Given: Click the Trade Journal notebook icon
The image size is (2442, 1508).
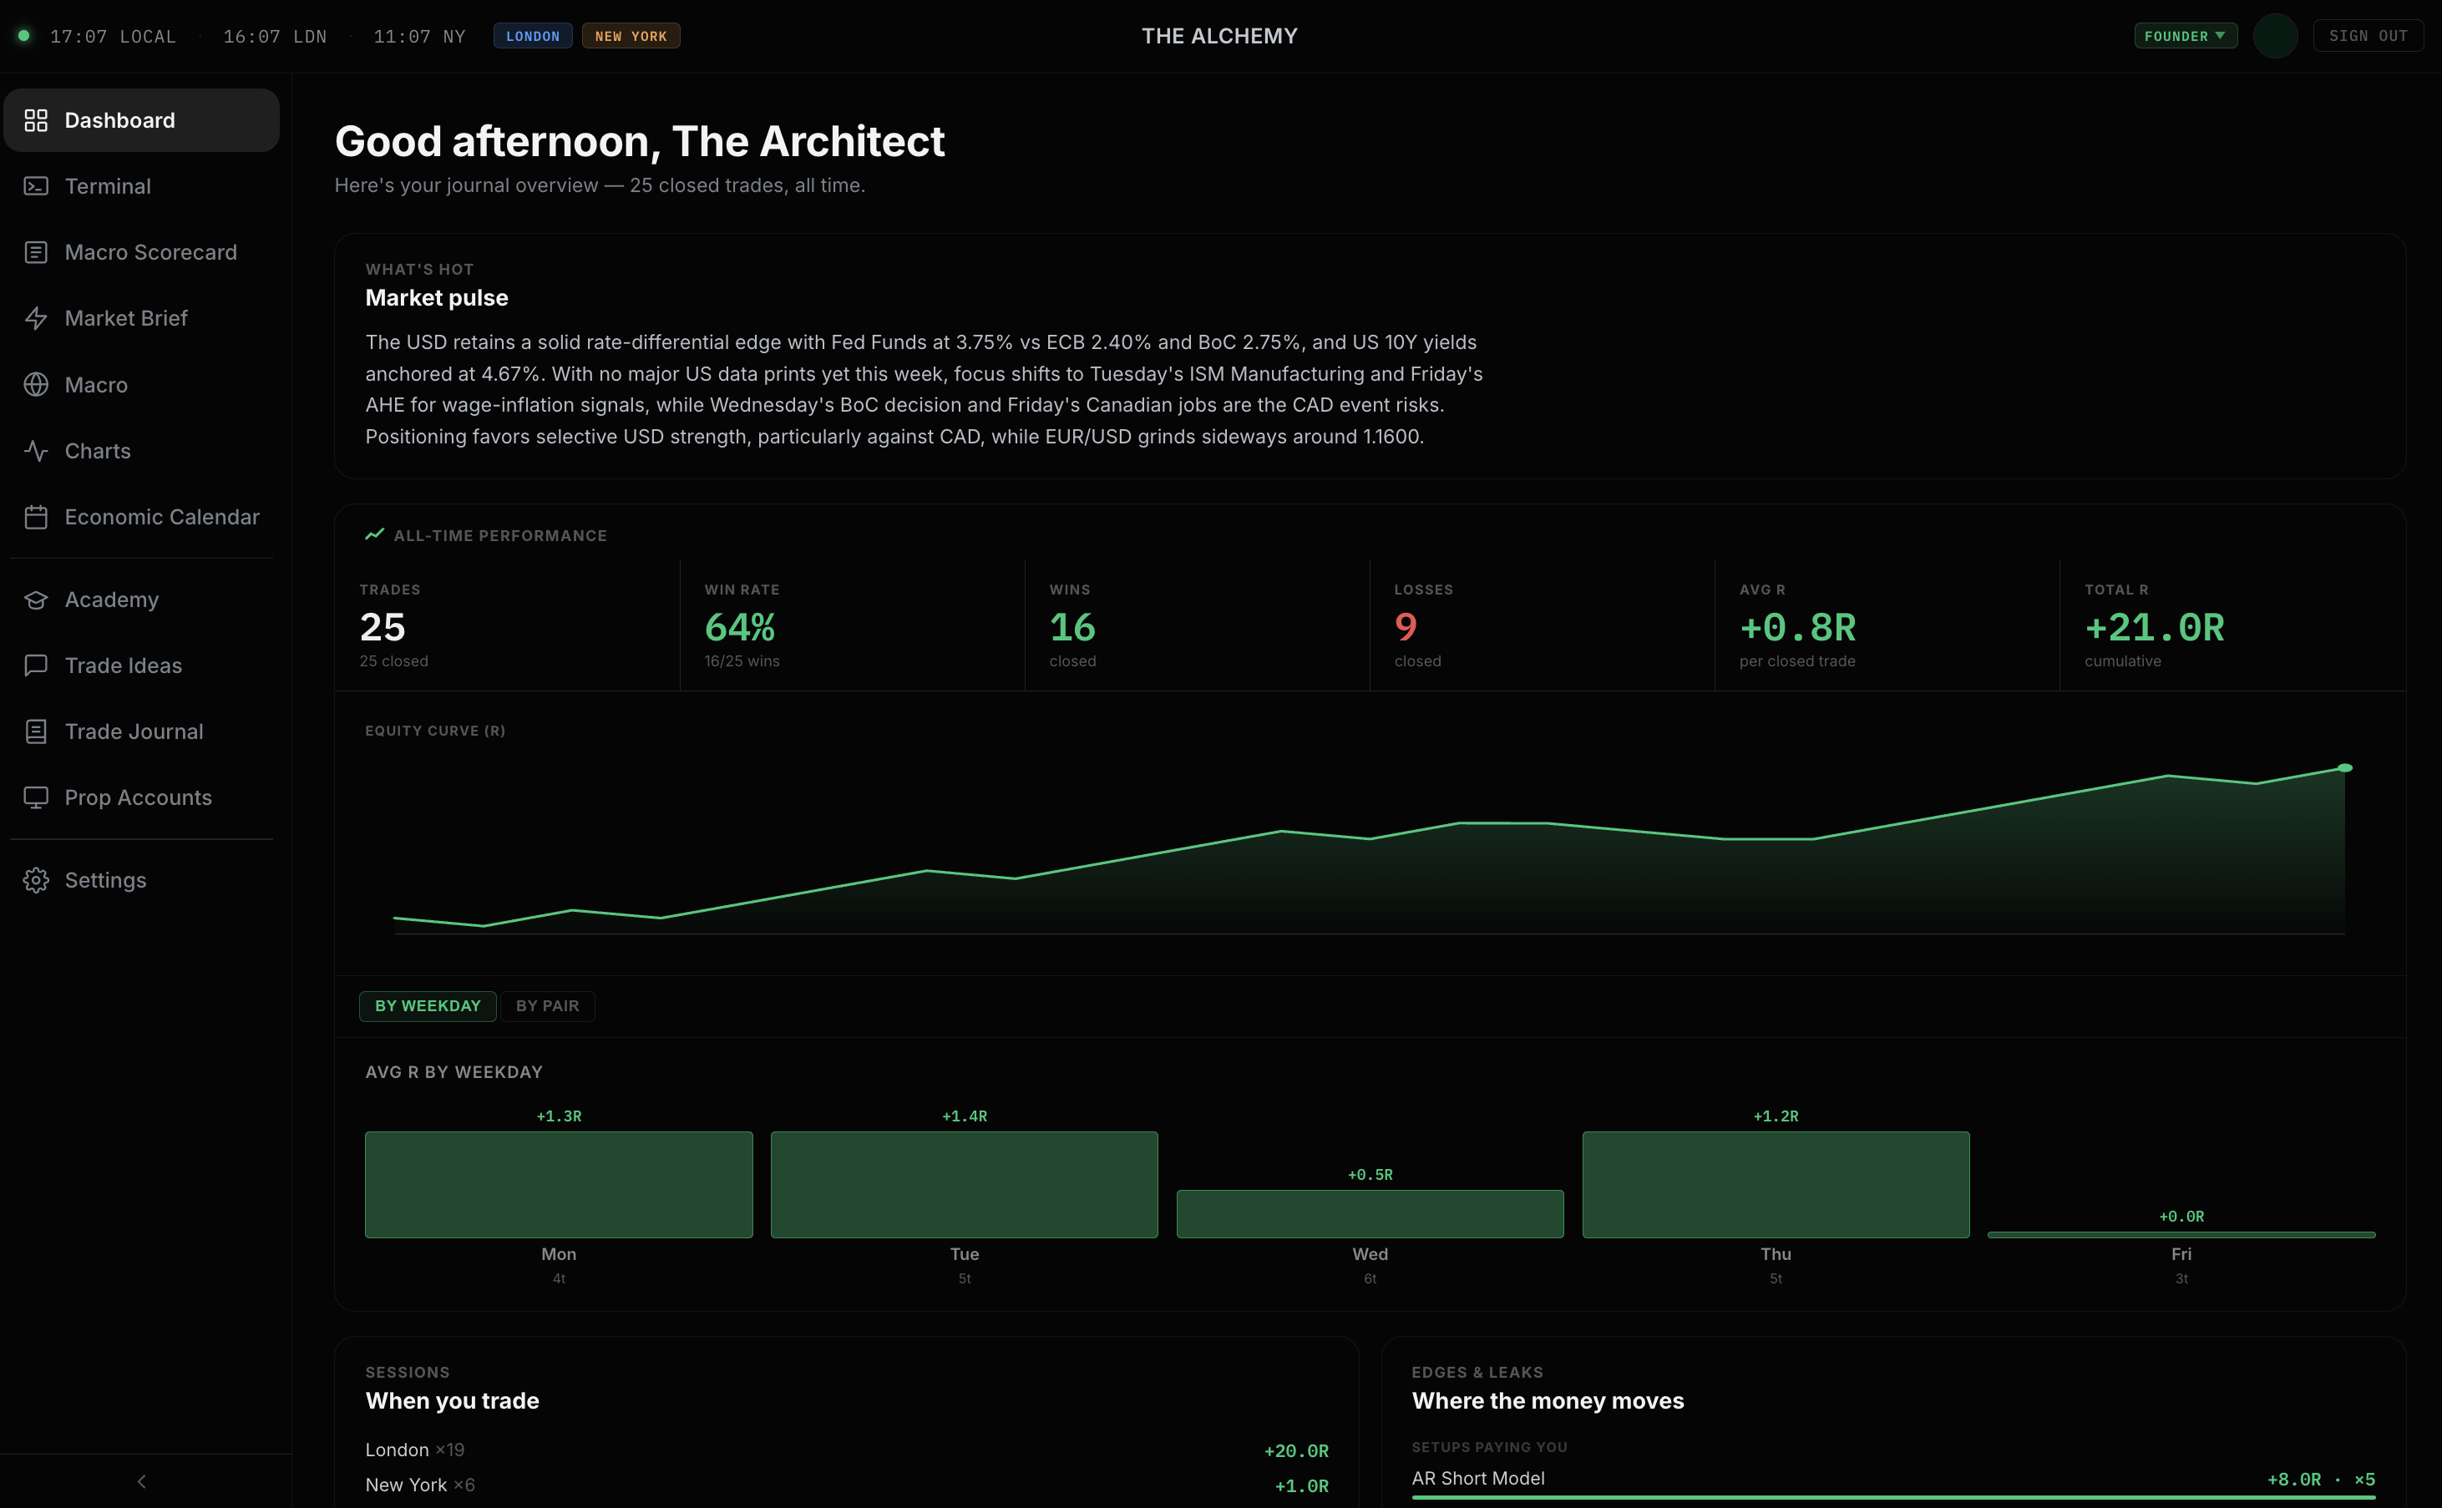Looking at the screenshot, I should click(x=36, y=731).
